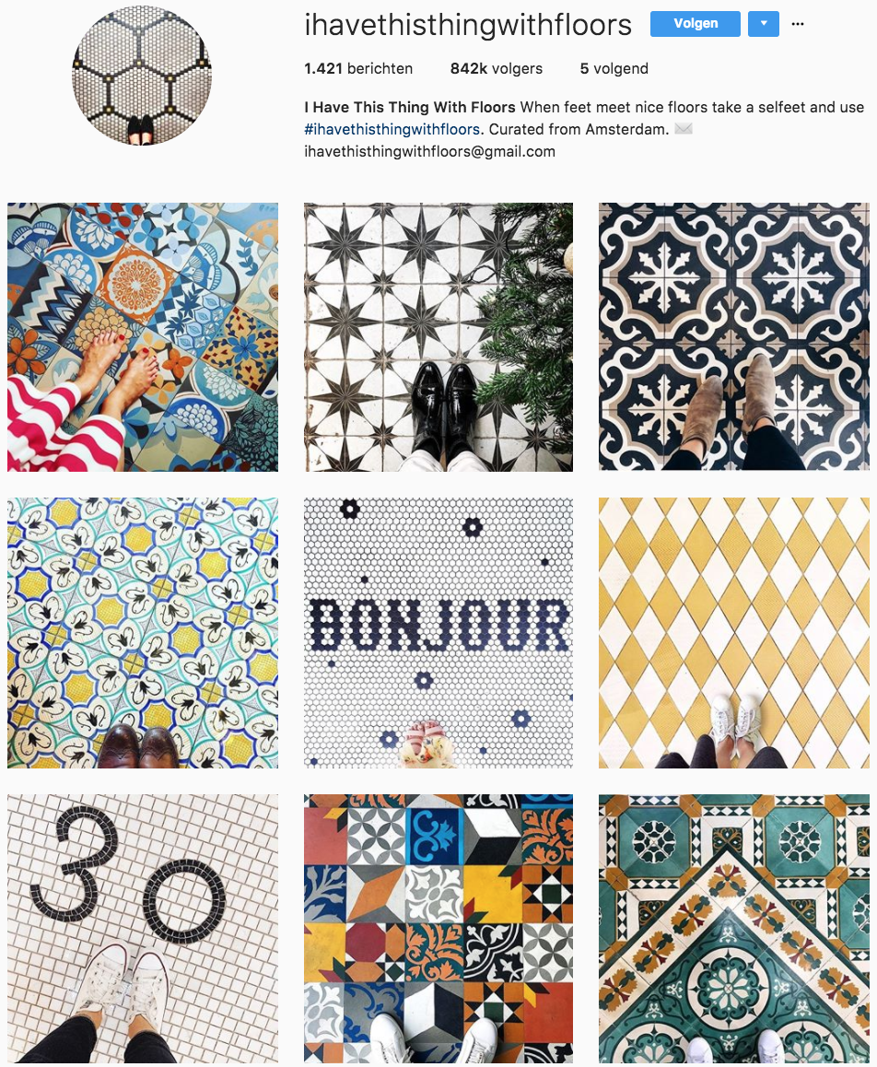Click the Volgen follow button
877x1067 pixels.
(x=695, y=24)
